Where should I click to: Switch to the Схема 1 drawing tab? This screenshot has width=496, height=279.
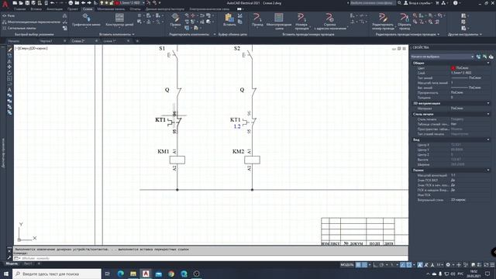[109, 41]
